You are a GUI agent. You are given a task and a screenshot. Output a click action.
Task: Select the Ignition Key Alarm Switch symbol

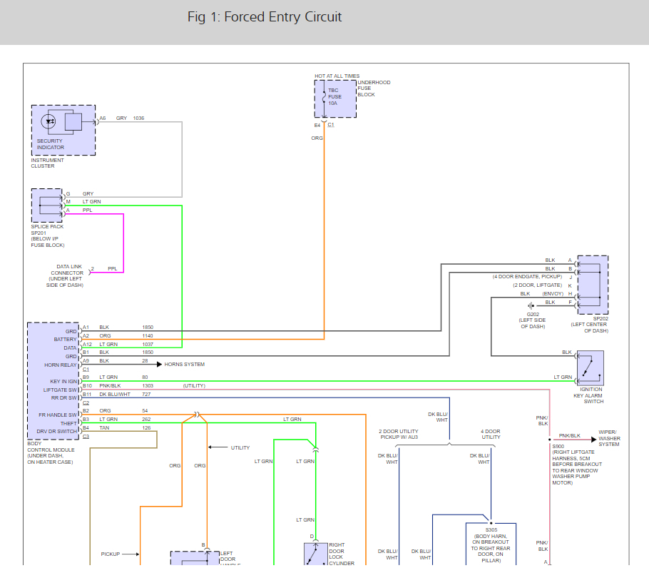[x=591, y=368]
